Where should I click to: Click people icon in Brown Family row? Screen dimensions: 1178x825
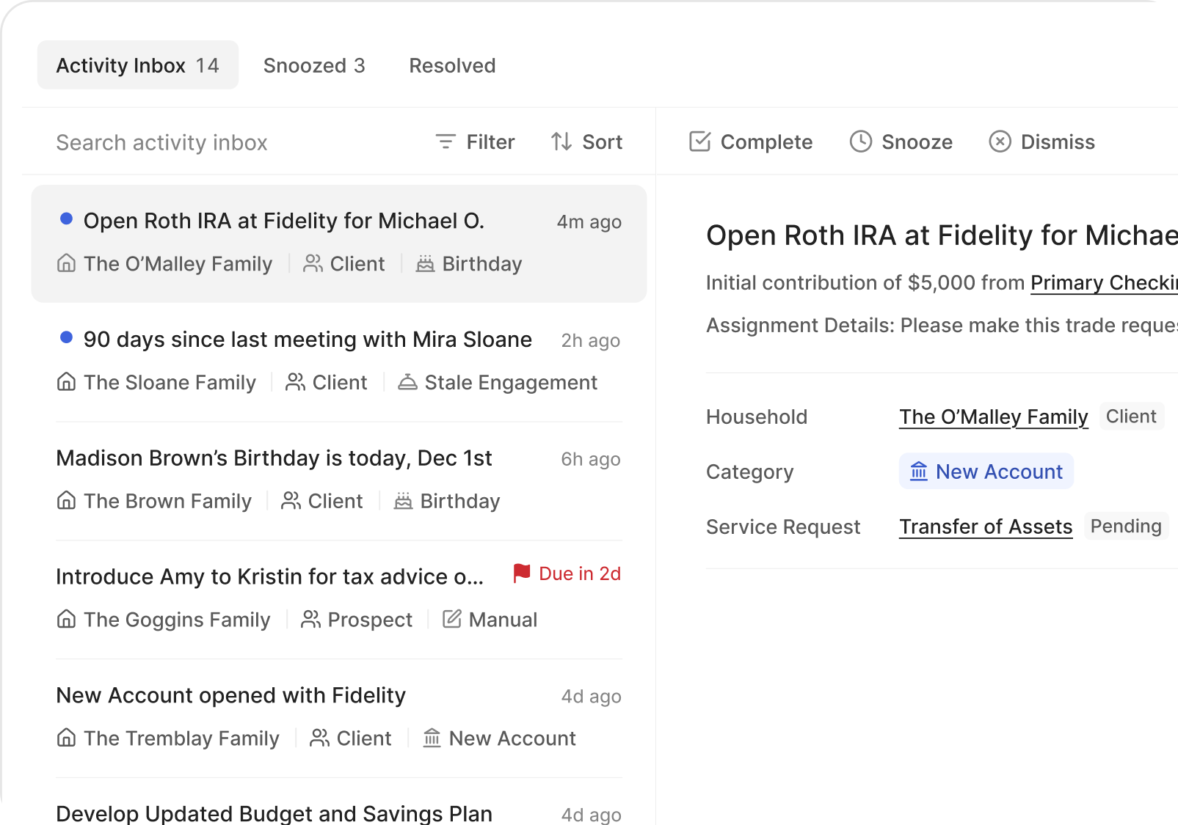click(x=291, y=501)
